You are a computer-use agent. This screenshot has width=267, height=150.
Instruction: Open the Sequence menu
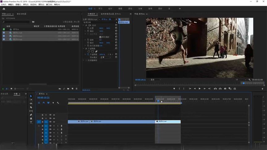click(26, 5)
